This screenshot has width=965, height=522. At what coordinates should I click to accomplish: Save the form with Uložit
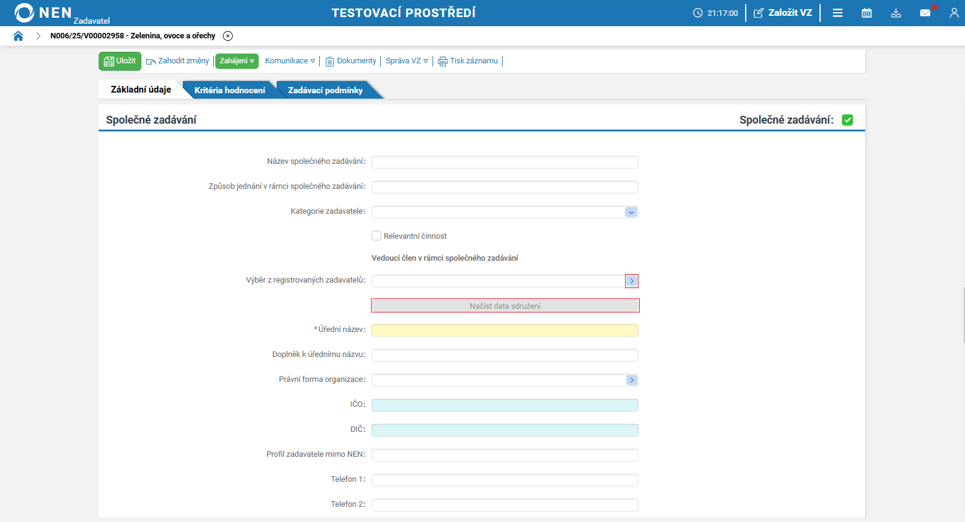click(x=120, y=61)
